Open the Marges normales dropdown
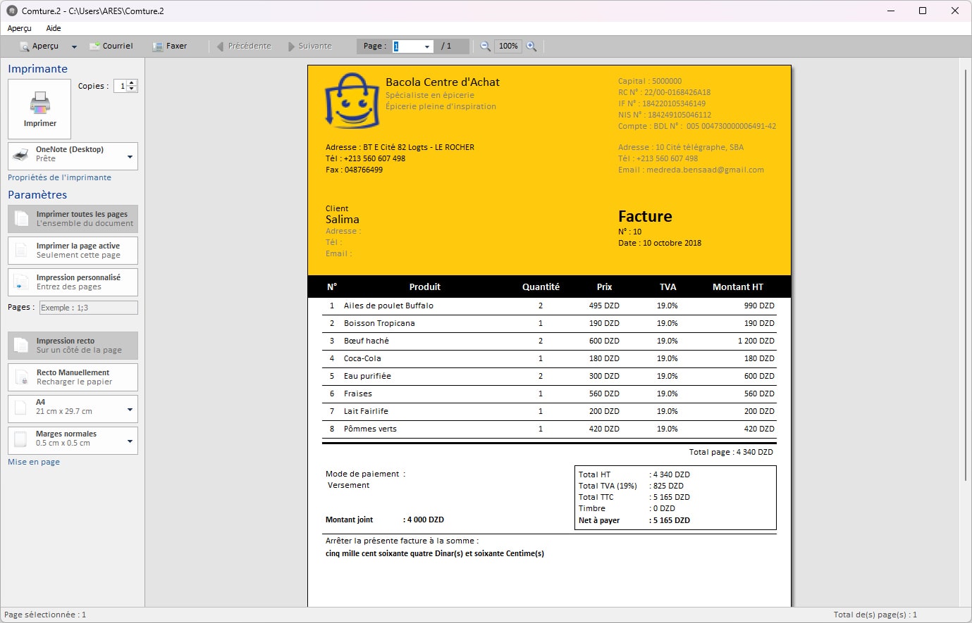The height and width of the screenshot is (623, 972). click(x=128, y=441)
